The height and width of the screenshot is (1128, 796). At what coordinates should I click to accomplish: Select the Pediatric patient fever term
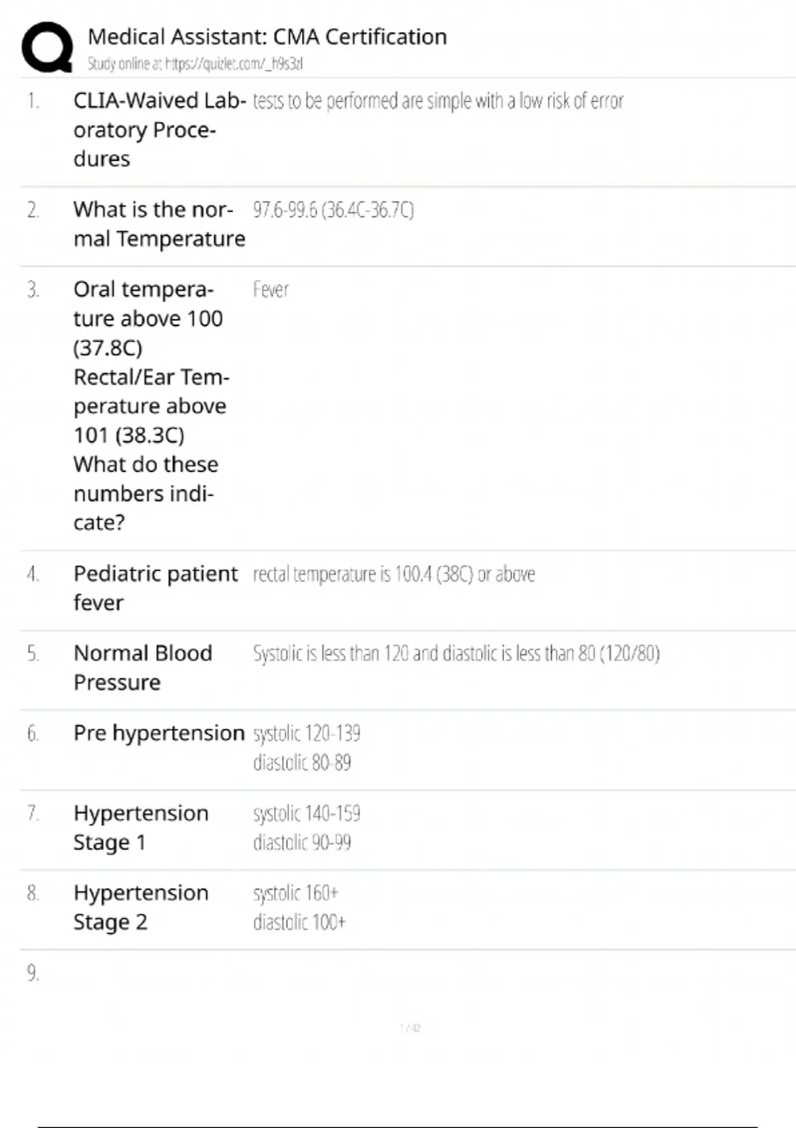pos(155,588)
